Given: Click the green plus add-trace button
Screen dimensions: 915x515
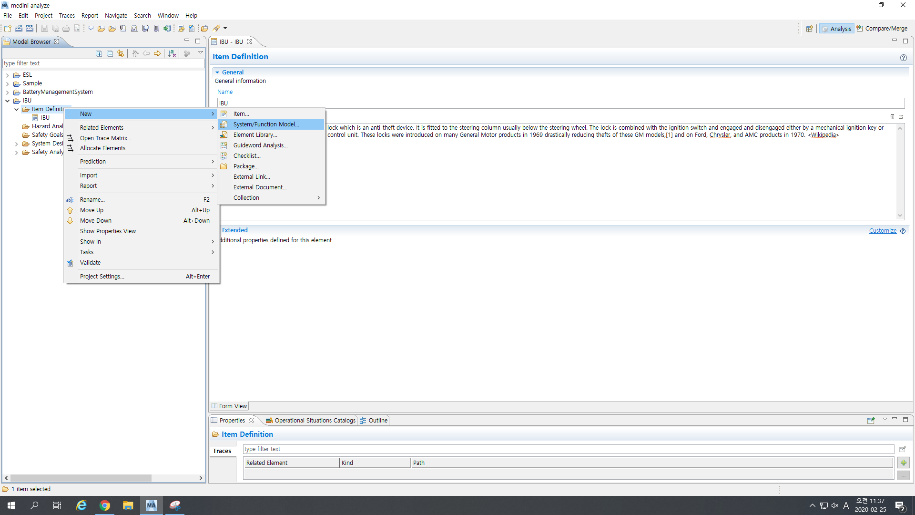Looking at the screenshot, I should [x=903, y=463].
